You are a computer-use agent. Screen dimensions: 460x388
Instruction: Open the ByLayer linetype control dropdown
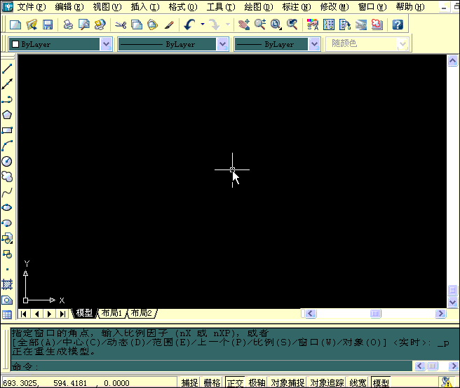tap(222, 44)
